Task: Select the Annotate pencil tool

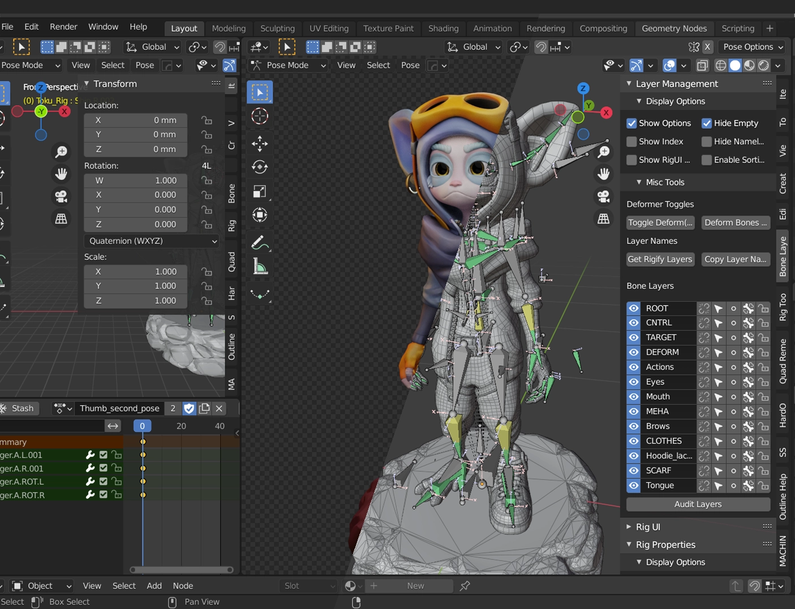Action: coord(260,243)
